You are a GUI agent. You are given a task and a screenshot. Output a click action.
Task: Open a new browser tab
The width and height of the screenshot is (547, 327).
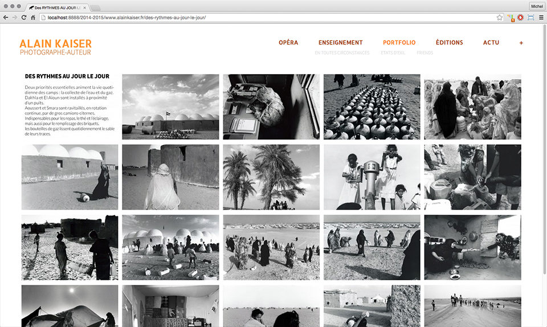coord(96,7)
